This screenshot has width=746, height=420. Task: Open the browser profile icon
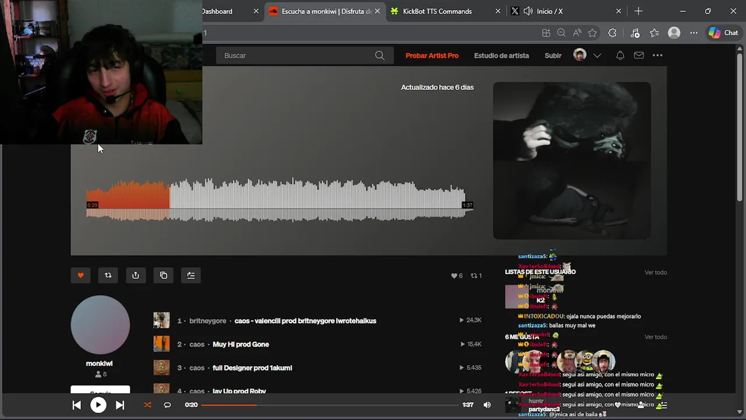tap(674, 33)
